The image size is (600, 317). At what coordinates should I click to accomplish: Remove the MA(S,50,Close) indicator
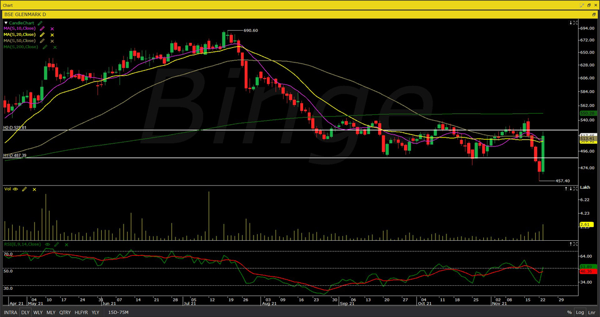click(x=53, y=41)
